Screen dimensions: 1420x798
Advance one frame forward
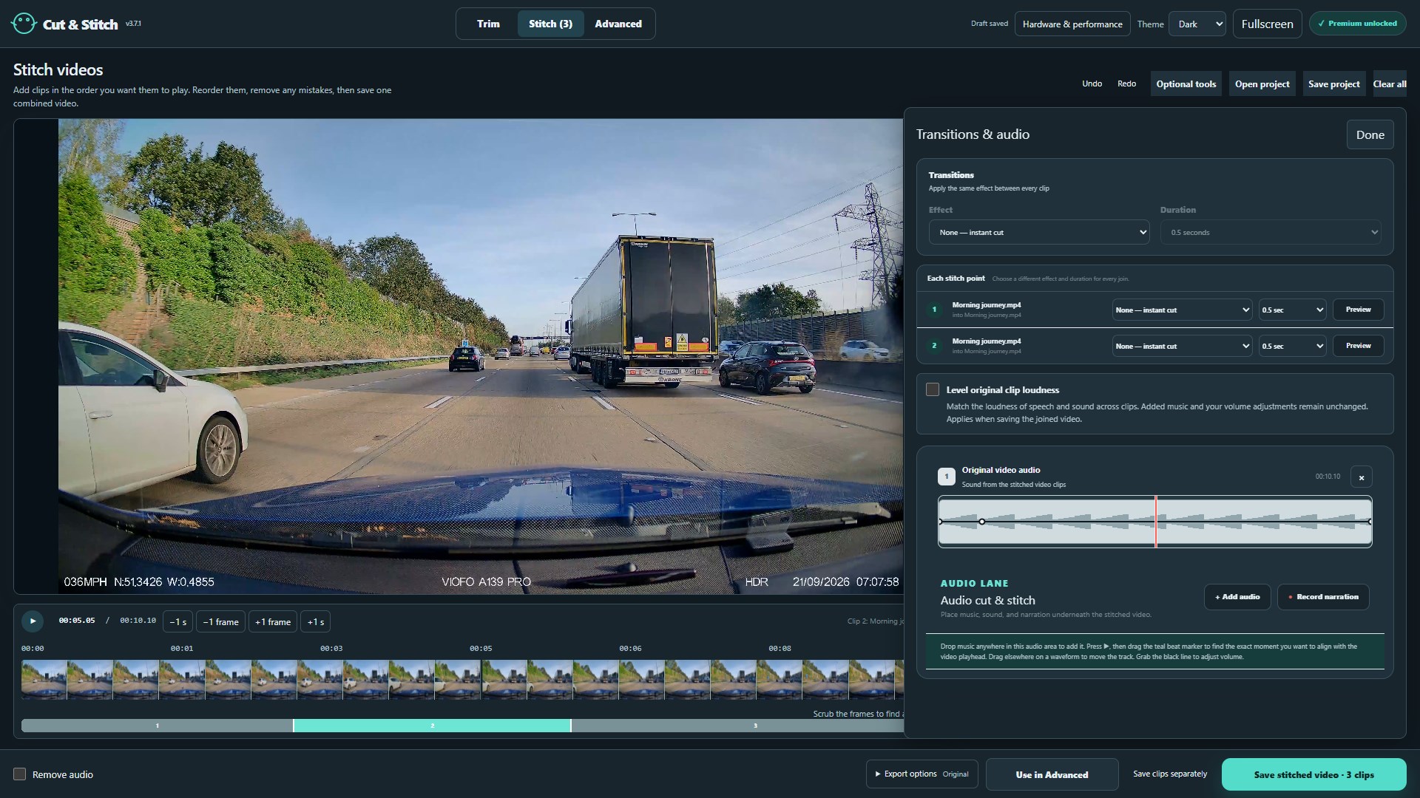pos(273,622)
